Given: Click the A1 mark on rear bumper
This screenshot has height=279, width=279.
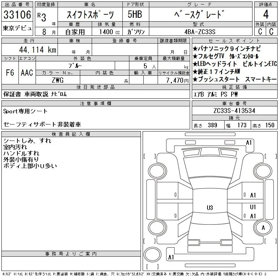Looking at the screenshot, I should (x=171, y=257).
